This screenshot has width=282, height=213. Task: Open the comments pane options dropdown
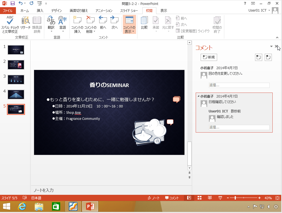tap(271, 47)
